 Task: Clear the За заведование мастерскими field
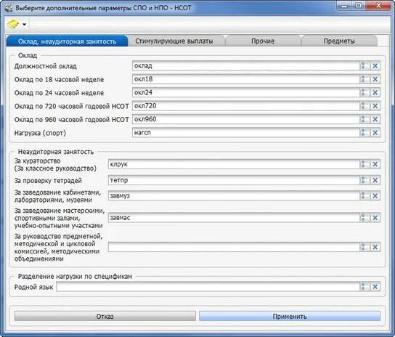coord(375,218)
